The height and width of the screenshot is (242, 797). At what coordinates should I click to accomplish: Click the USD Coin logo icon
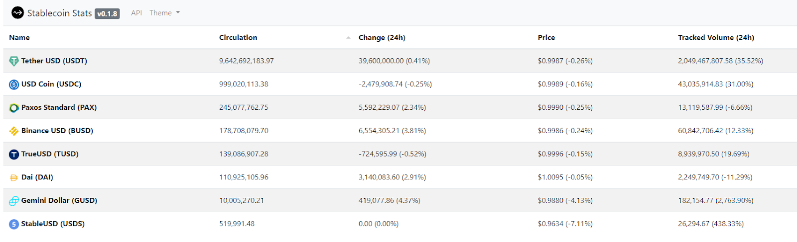click(x=14, y=84)
